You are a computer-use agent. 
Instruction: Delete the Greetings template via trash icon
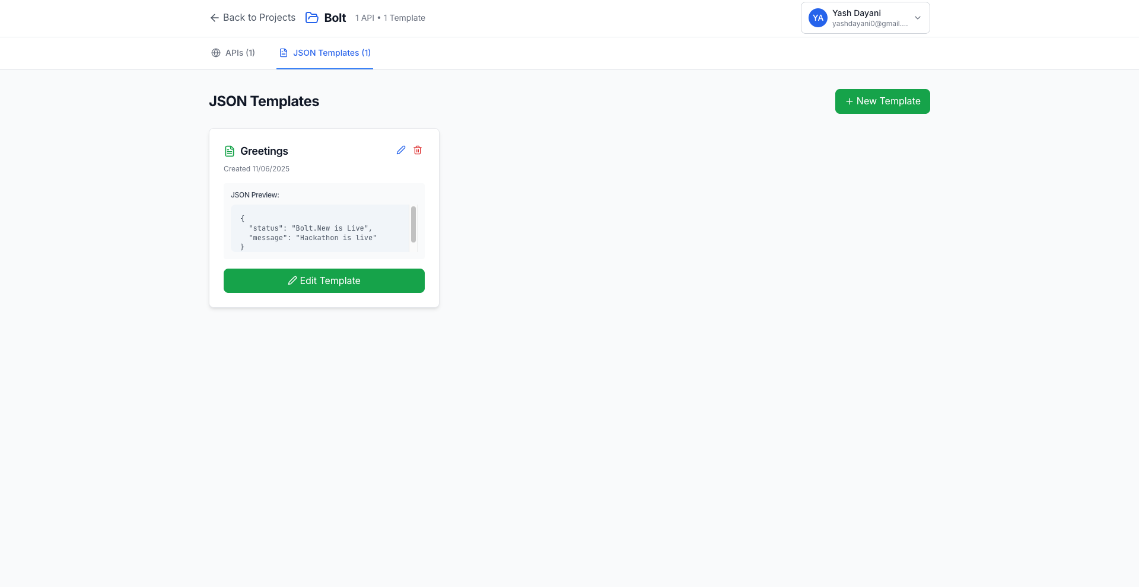pos(418,150)
